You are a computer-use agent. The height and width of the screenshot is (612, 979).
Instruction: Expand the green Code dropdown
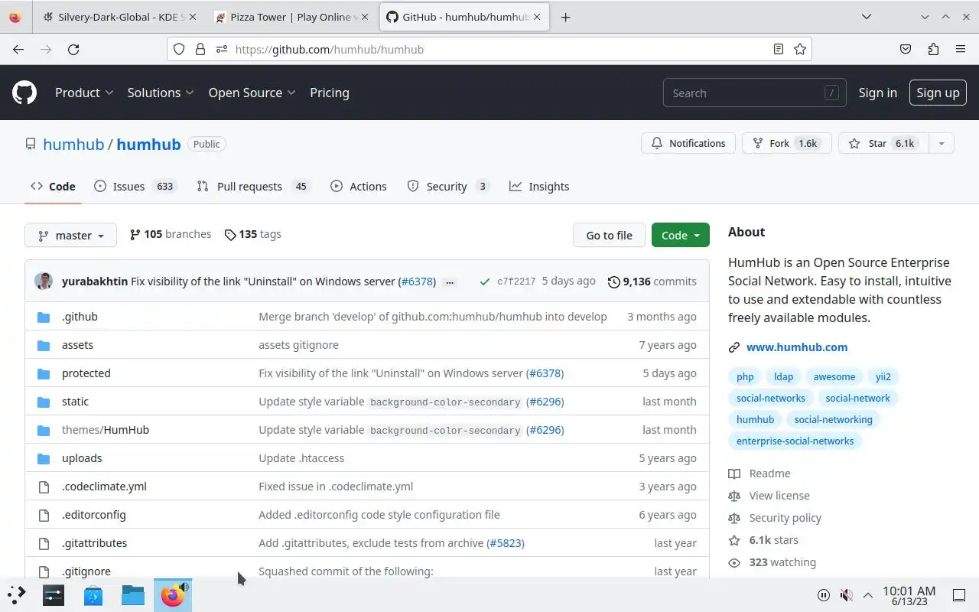(680, 236)
